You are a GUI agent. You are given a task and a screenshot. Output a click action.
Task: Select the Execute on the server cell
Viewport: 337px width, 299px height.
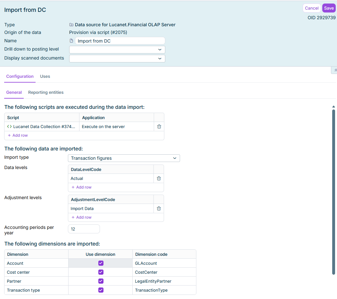(x=117, y=126)
